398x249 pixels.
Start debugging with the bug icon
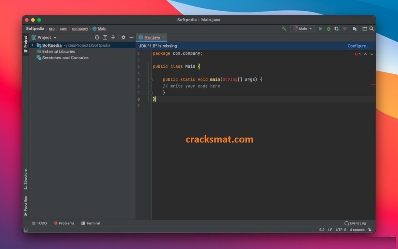pyautogui.click(x=328, y=29)
